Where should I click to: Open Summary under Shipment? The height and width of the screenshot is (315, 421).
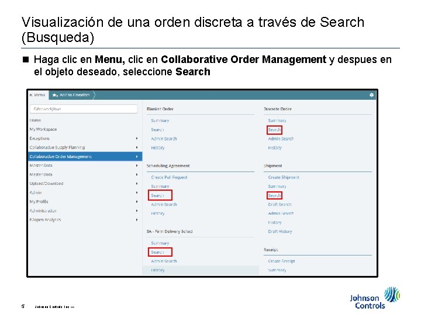pos(277,186)
